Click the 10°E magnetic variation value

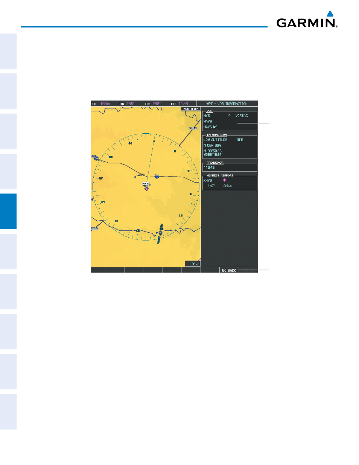click(x=240, y=140)
